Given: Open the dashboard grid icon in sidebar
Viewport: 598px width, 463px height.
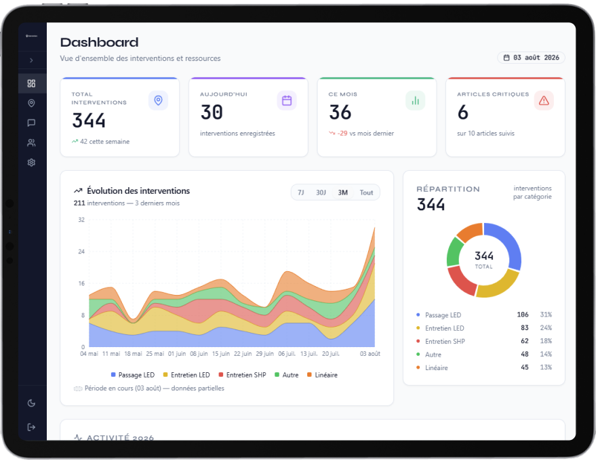Looking at the screenshot, I should (32, 83).
